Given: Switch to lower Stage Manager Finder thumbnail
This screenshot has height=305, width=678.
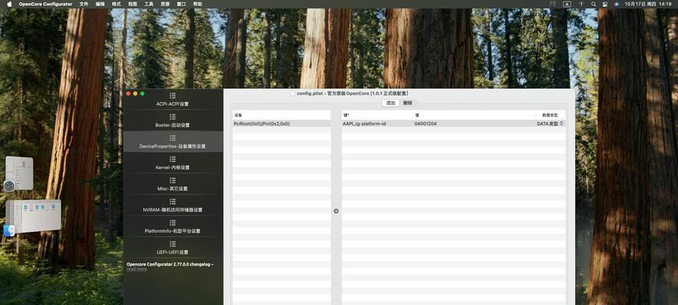Looking at the screenshot, I should click(33, 217).
